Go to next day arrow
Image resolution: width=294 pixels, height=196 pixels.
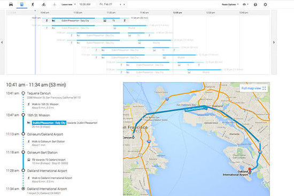pyautogui.click(x=124, y=4)
